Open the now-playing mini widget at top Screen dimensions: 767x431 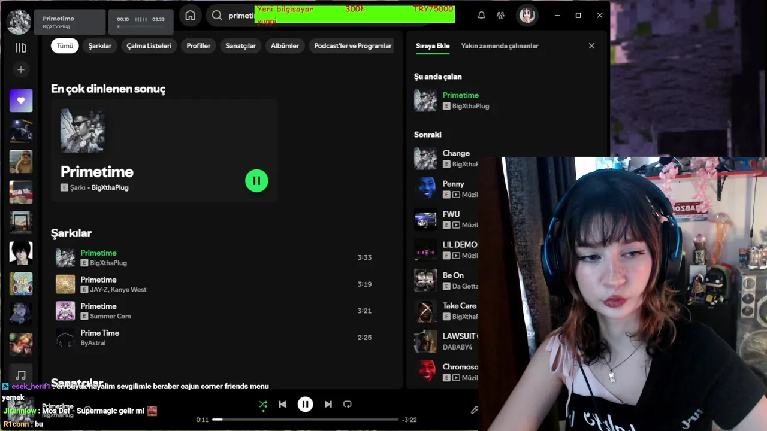(70, 22)
